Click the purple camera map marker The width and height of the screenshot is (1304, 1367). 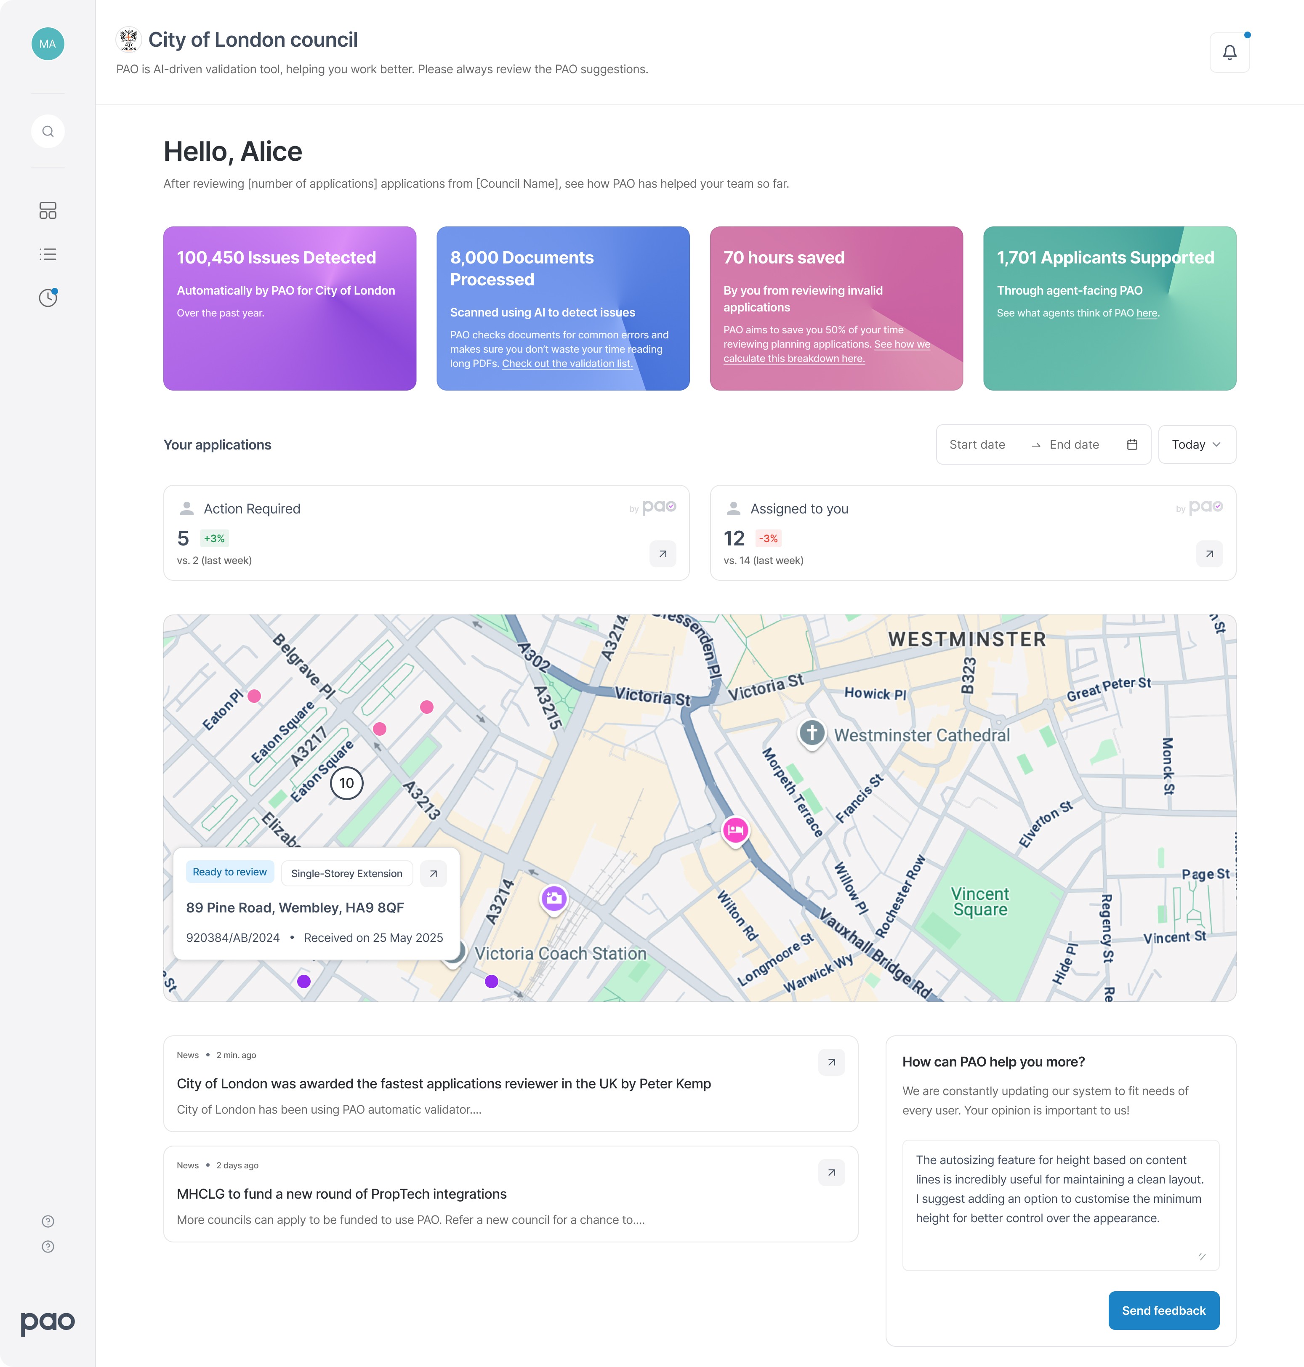[554, 899]
